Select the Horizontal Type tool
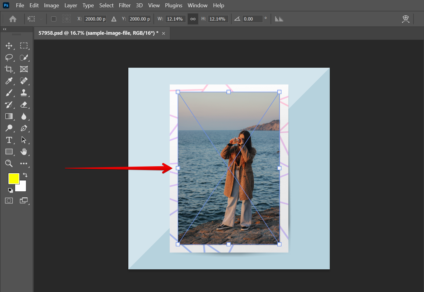Image resolution: width=424 pixels, height=292 pixels. tap(9, 140)
